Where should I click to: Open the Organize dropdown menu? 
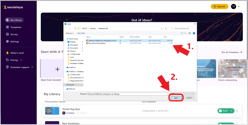70,33
